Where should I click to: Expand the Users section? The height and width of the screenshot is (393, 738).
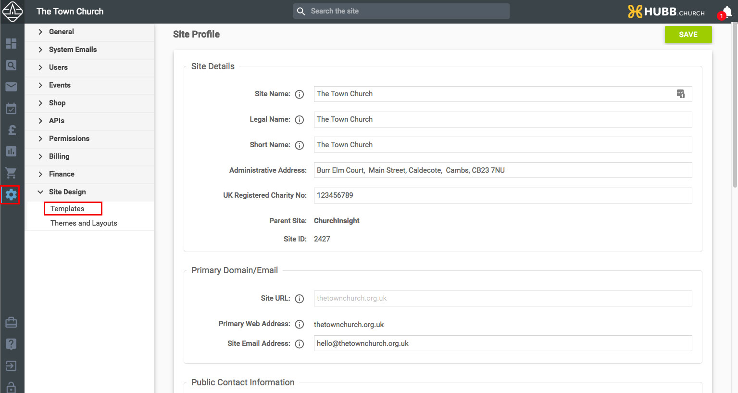pos(89,67)
